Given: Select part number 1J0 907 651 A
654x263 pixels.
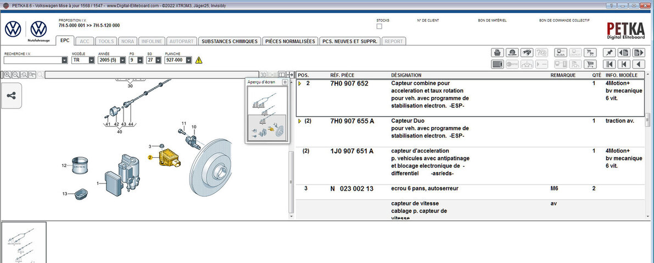Looking at the screenshot, I should click(x=351, y=151).
